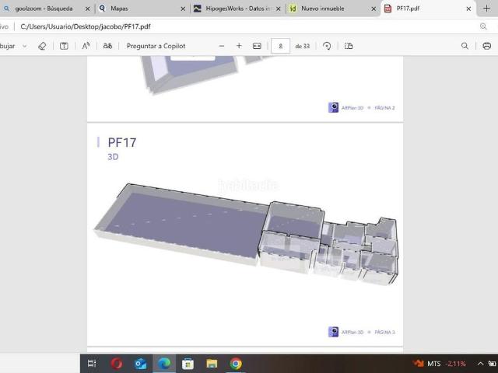
Task: Open Google Chrome from the taskbar
Action: click(x=235, y=363)
